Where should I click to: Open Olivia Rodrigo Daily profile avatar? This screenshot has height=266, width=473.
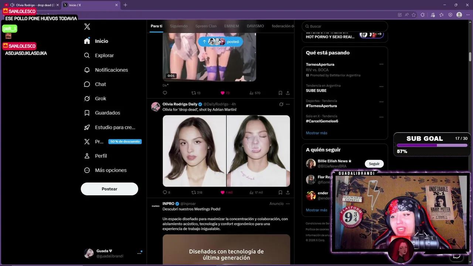pos(156,106)
